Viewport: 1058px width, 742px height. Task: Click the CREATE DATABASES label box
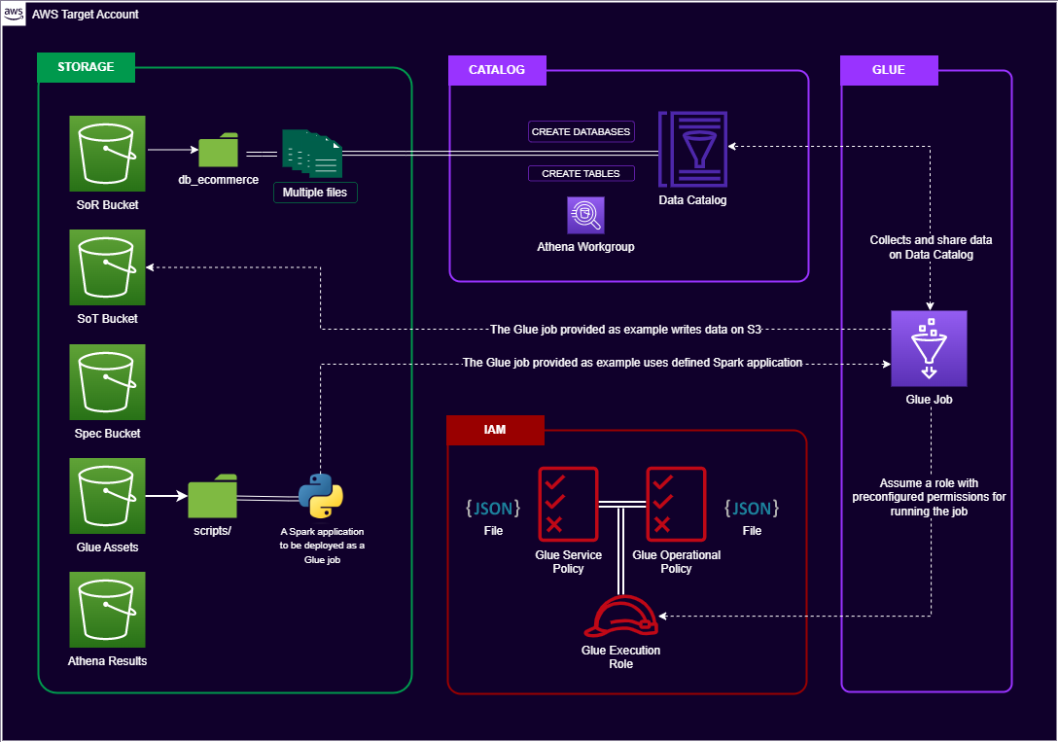point(581,131)
